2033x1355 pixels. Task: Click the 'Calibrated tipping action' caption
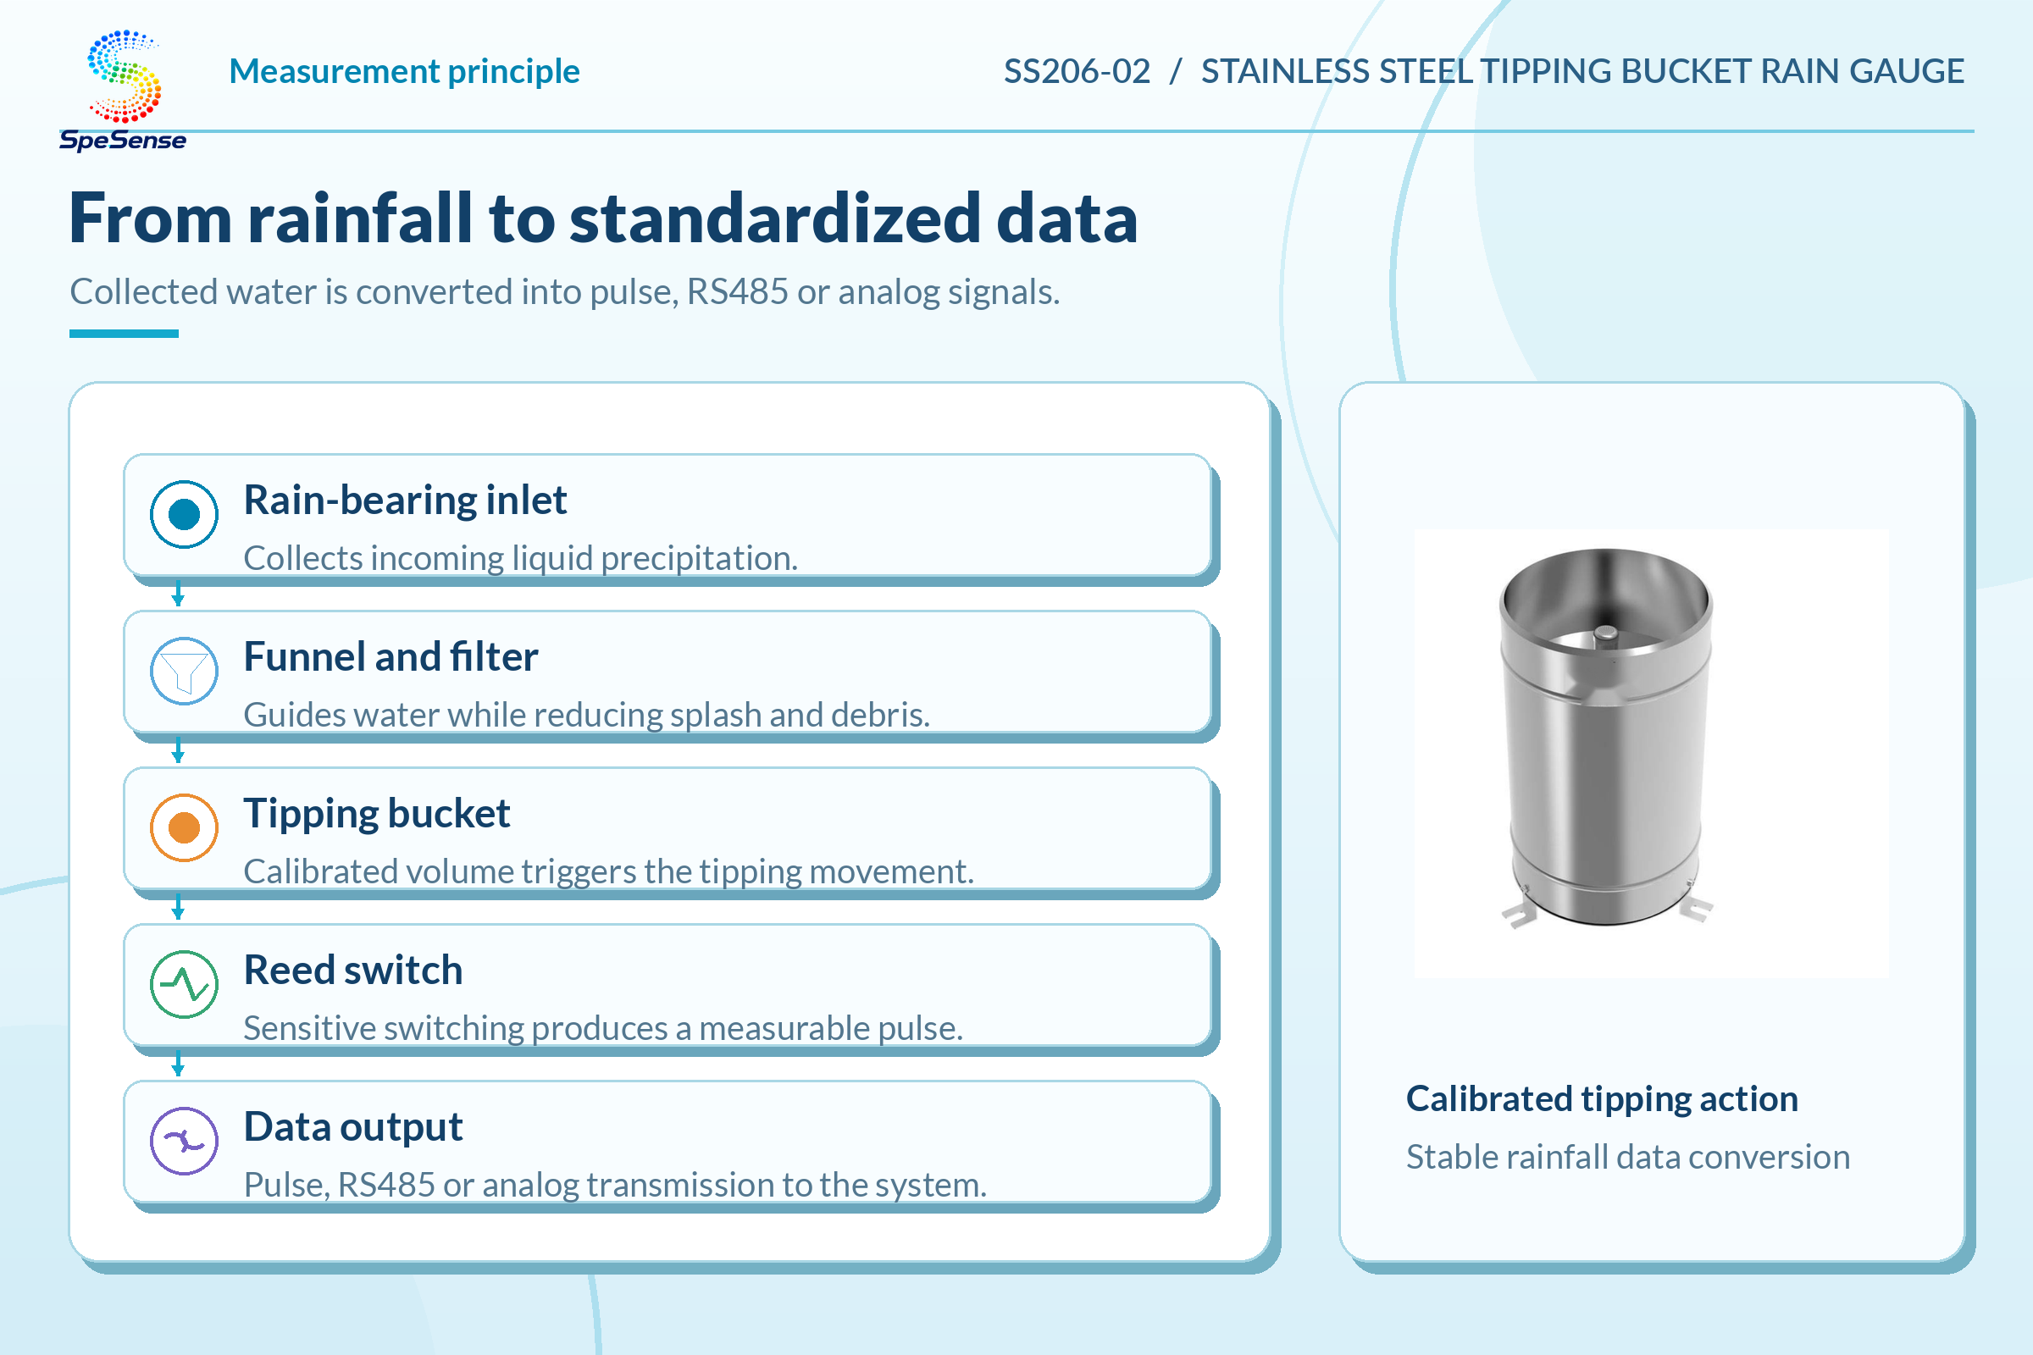click(1602, 1099)
